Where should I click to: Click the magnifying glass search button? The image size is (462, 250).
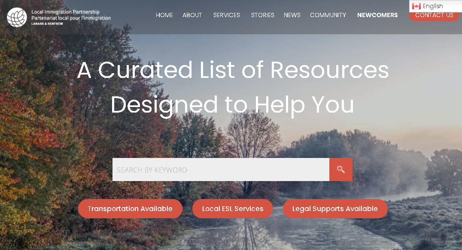coord(340,170)
